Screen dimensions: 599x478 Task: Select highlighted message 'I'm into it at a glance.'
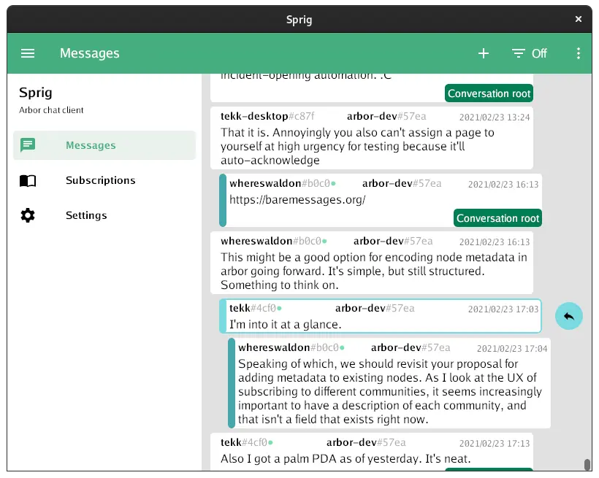coord(381,316)
